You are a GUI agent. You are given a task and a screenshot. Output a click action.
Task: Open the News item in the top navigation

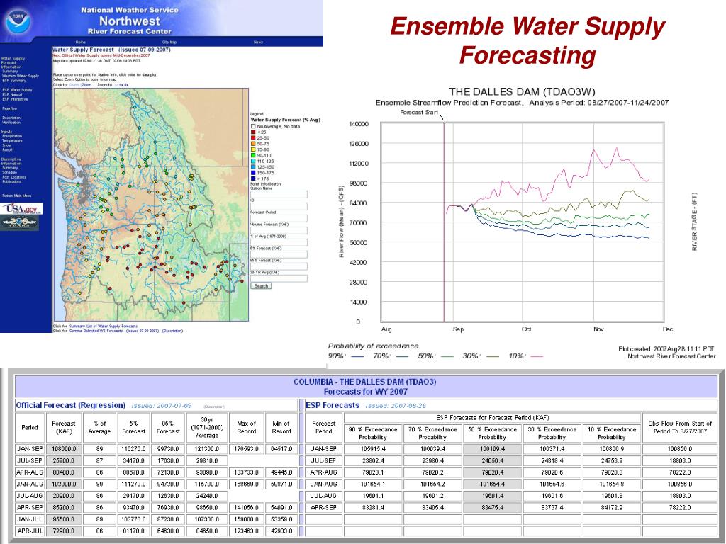tap(258, 42)
